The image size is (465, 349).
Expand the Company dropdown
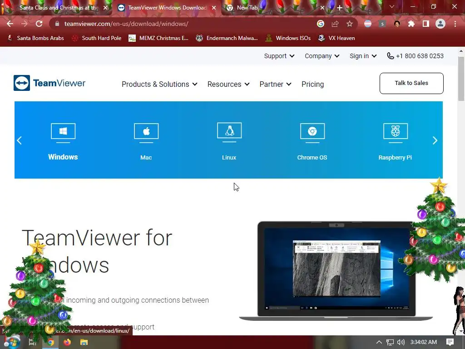point(322,56)
